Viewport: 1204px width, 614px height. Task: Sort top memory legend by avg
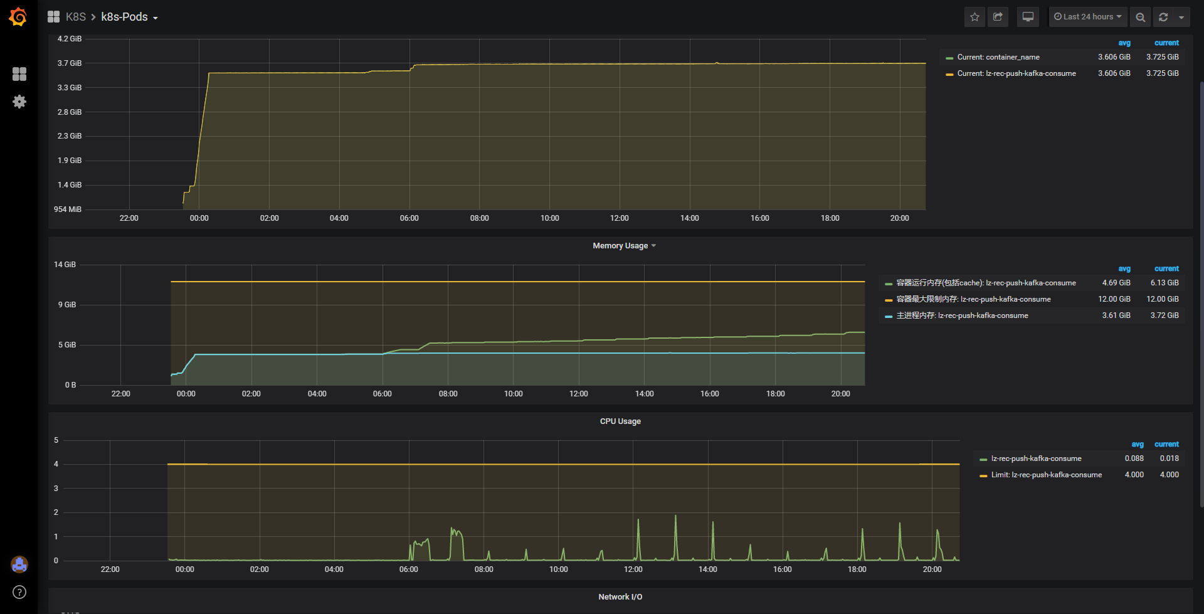coord(1124,43)
